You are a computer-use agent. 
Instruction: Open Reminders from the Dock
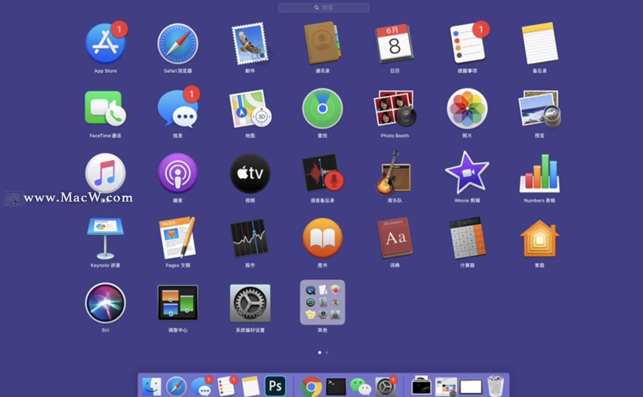tap(227, 386)
